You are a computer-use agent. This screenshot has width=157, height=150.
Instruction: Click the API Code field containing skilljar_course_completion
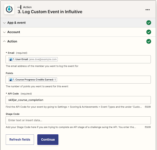click(78, 100)
